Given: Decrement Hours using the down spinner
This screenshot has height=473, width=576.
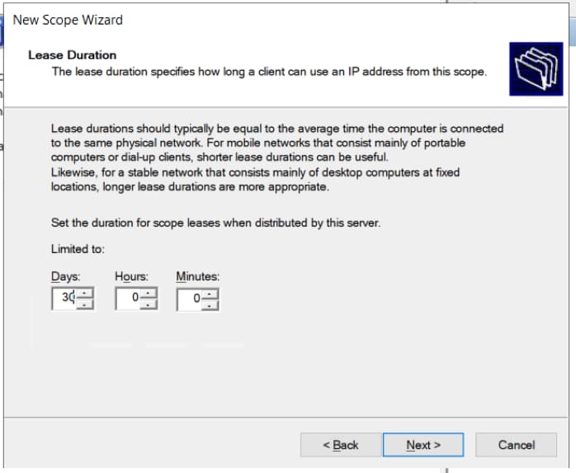Looking at the screenshot, I should coord(149,304).
